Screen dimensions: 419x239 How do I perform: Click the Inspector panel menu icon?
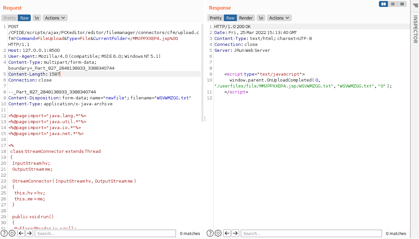[x=415, y=5]
